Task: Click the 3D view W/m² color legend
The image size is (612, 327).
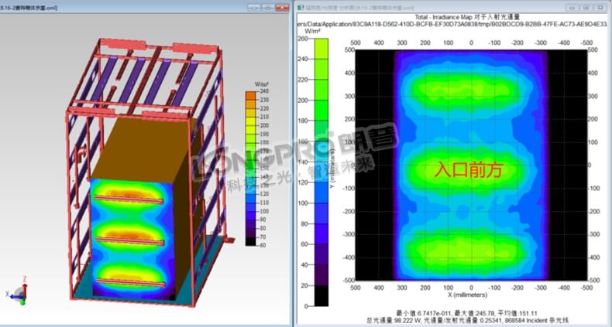Action: (255, 166)
